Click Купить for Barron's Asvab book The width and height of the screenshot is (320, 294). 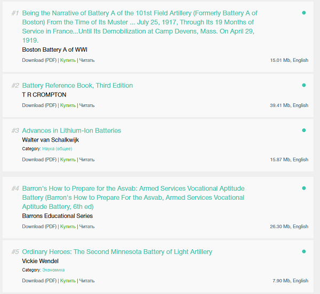point(68,226)
